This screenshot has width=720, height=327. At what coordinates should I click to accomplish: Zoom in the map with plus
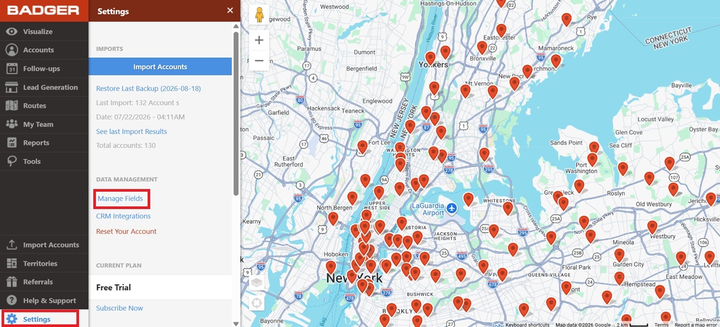pos(259,41)
